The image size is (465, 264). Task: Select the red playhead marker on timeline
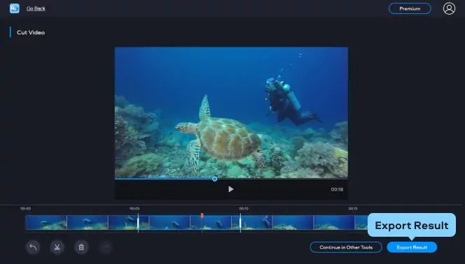pyautogui.click(x=202, y=216)
